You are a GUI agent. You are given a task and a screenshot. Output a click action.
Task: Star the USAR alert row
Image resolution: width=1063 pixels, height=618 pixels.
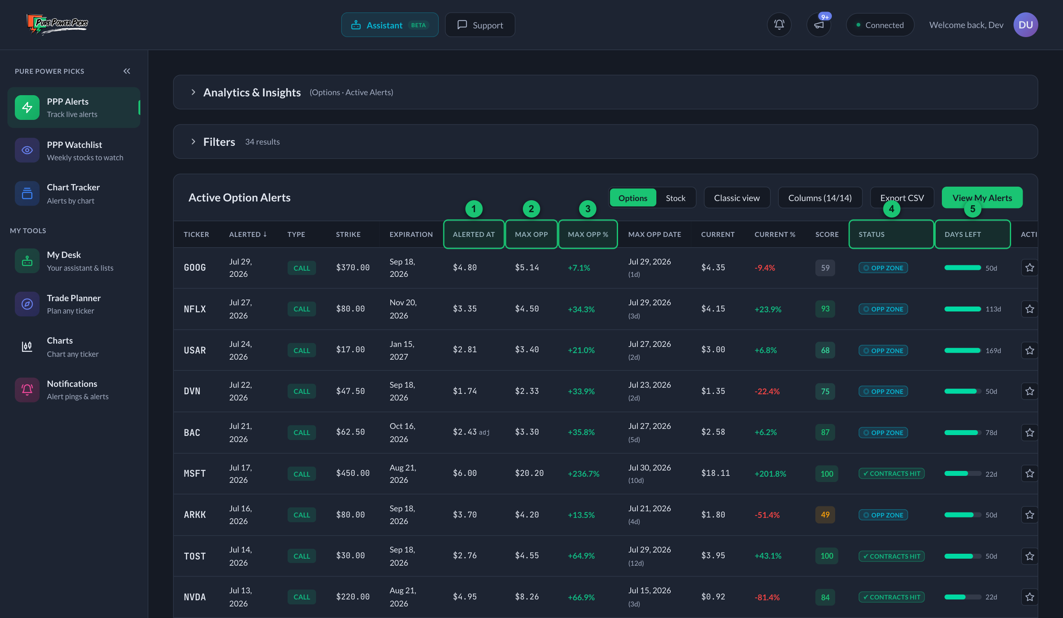pyautogui.click(x=1029, y=350)
